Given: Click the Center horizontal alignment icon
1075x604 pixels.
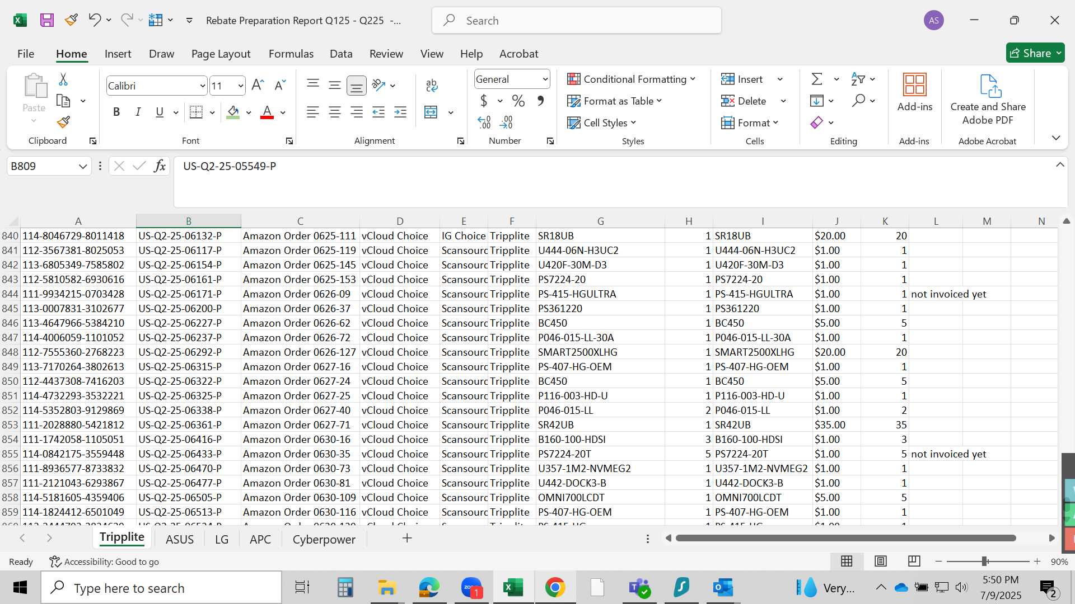Looking at the screenshot, I should coord(335,112).
